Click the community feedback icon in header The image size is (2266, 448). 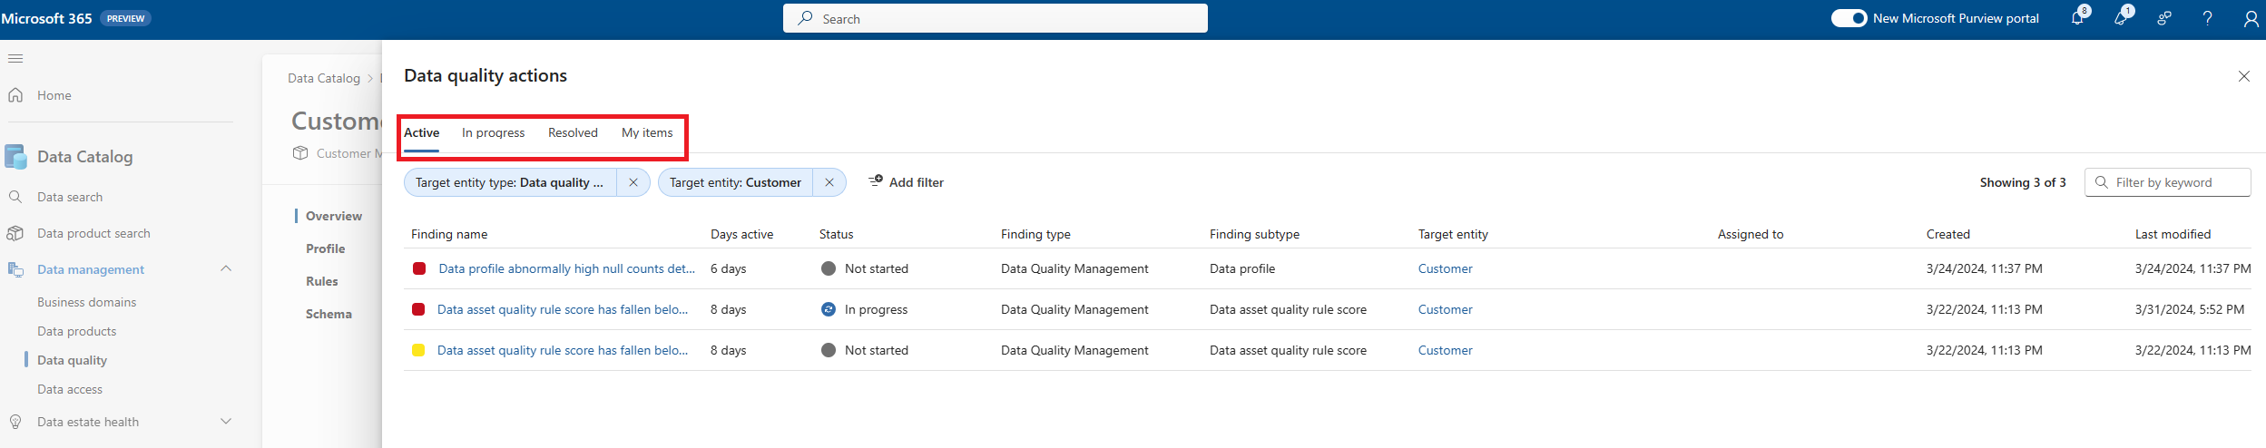point(2164,18)
